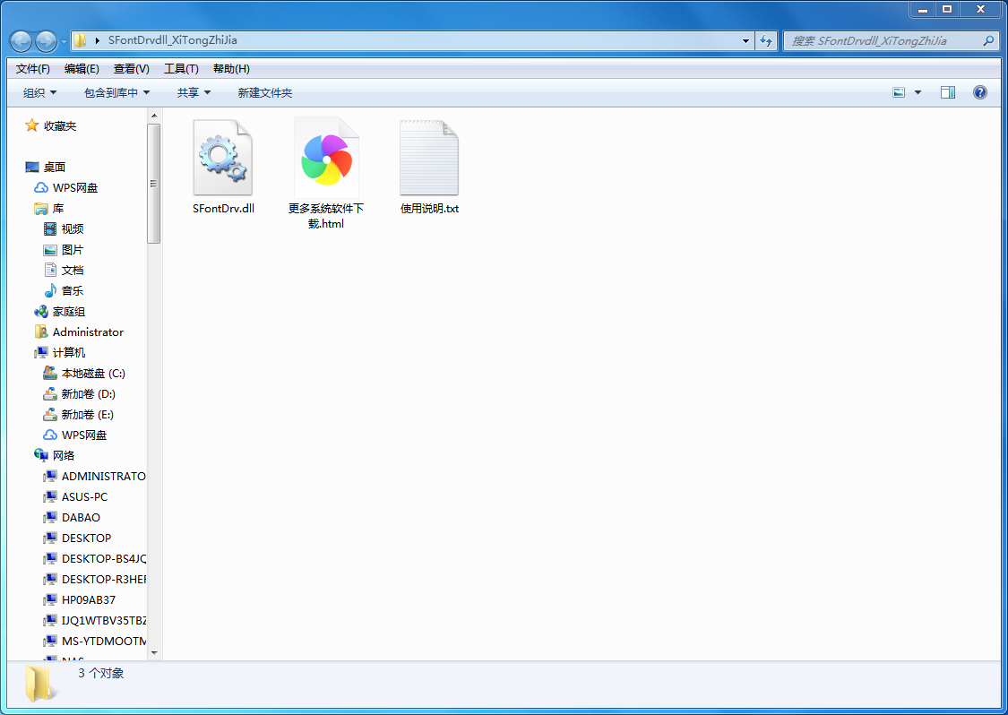Open the 组织 dropdown menu
This screenshot has height=715, width=1008.
click(39, 92)
